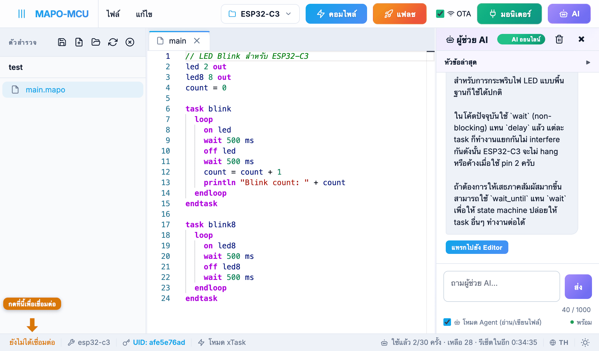Create a new file with the plus icon
Viewport: 599px width, 351px height.
tap(79, 42)
